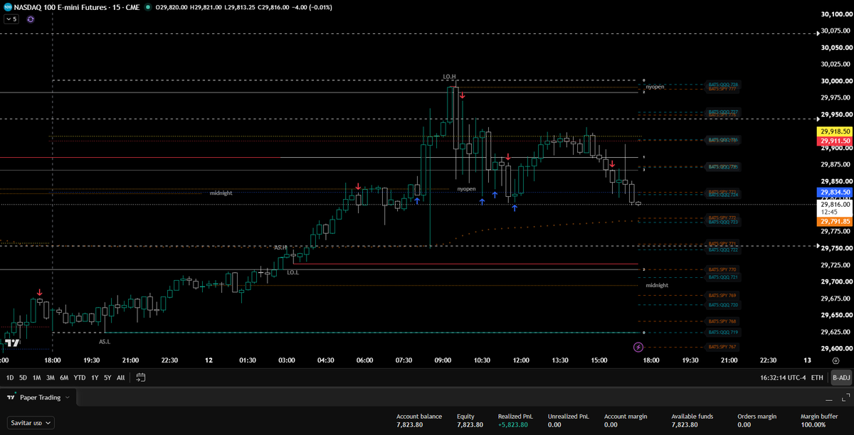Select the AS.H label on the chart
Viewport: 854px width, 435px height.
pos(280,247)
